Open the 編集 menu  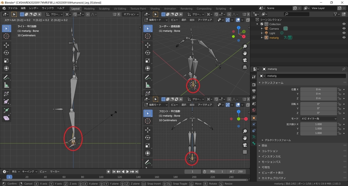(23, 8)
